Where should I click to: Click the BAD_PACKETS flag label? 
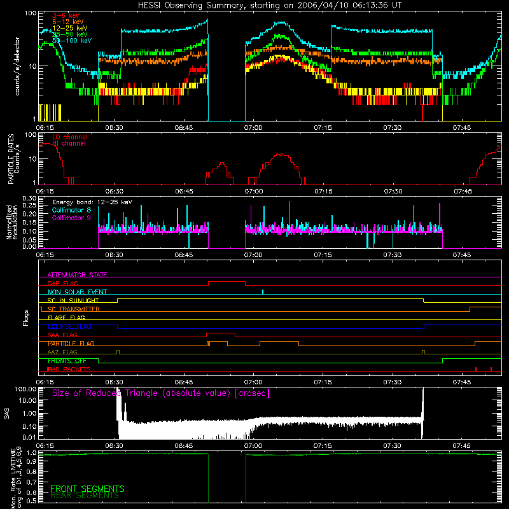69,370
